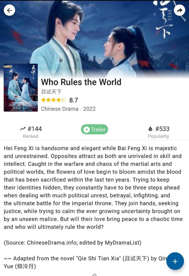Image resolution: width=189 pixels, height=276 pixels.
Task: Tap the blue plus floating button
Action: [x=175, y=261]
